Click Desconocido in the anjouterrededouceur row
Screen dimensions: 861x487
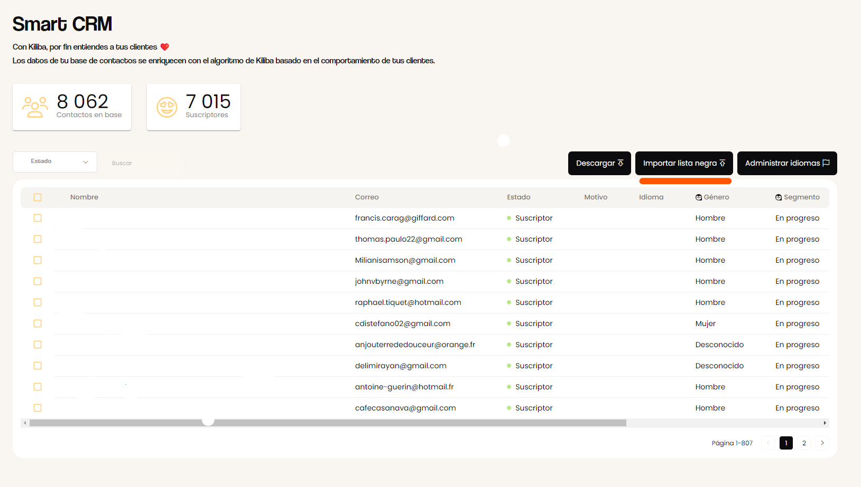719,345
